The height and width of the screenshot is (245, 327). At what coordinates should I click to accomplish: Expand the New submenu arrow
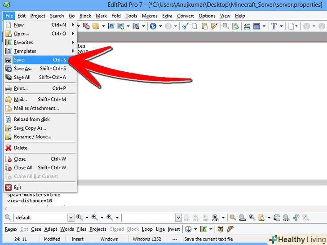point(73,25)
